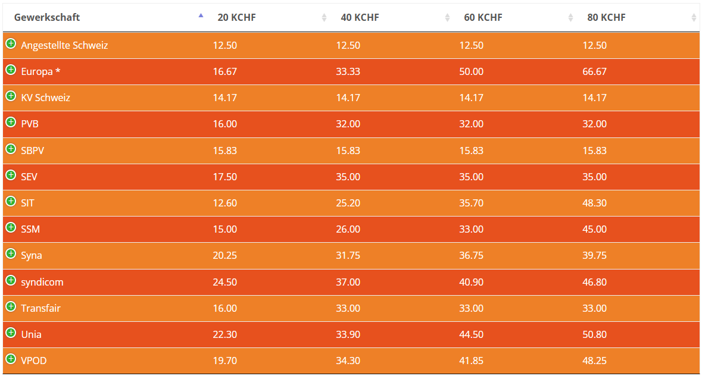702x376 pixels.
Task: Click the 40 KCHF sort arrows
Action: pos(447,18)
